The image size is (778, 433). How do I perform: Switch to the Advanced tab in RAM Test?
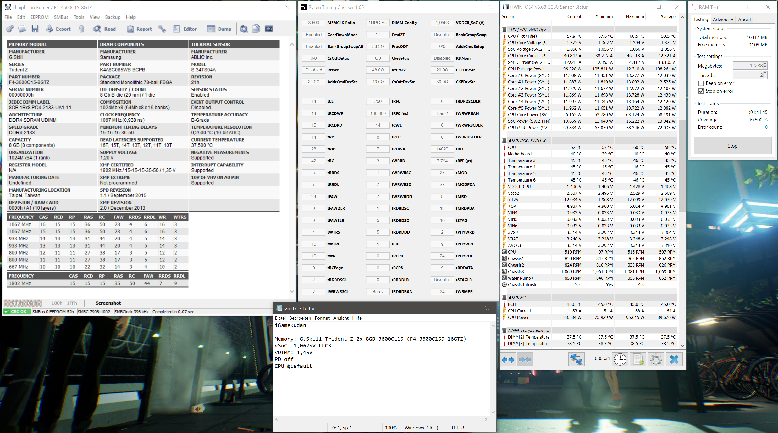tap(723, 20)
